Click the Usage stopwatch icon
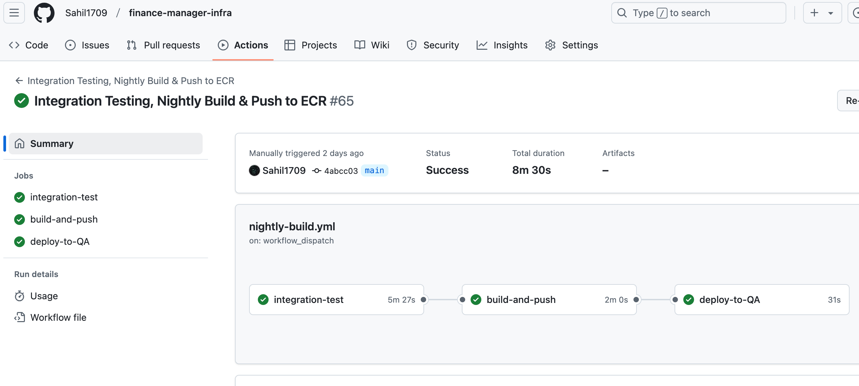The height and width of the screenshot is (386, 859). point(20,296)
